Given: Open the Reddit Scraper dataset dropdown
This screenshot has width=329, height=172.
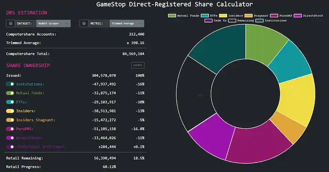Looking at the screenshot, I should (x=53, y=24).
